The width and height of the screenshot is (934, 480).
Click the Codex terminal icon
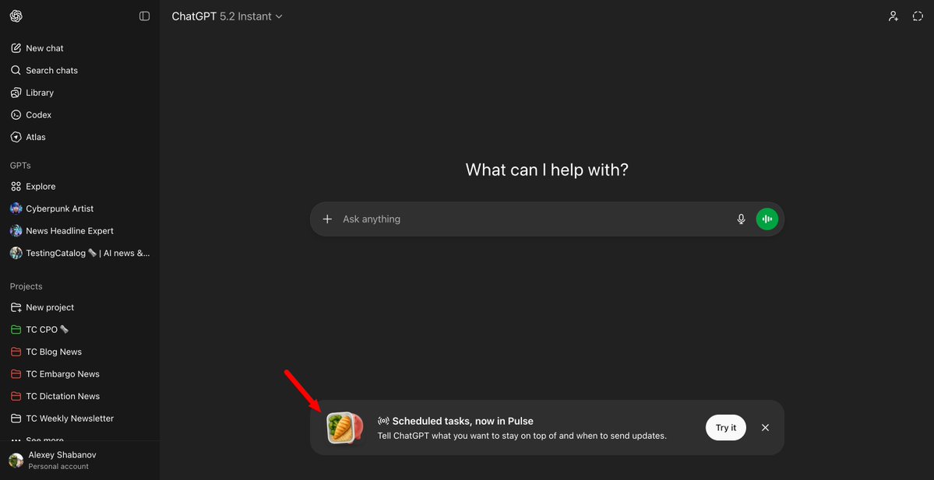pyautogui.click(x=16, y=115)
